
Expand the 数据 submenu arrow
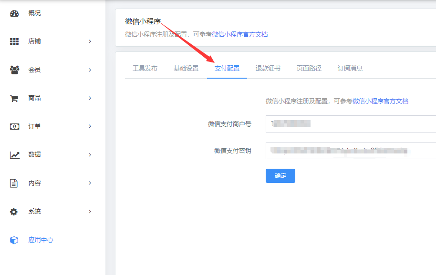tap(90, 155)
